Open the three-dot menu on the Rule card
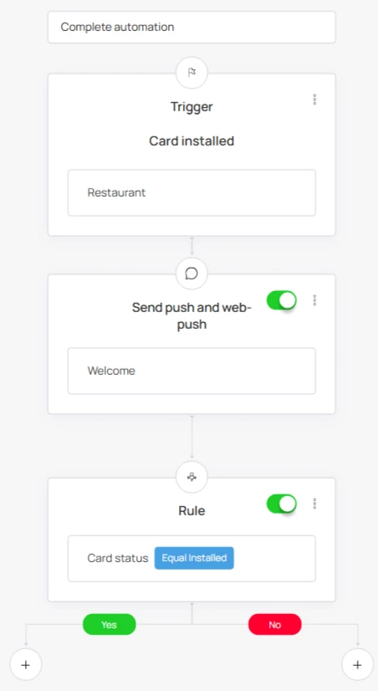 314,504
